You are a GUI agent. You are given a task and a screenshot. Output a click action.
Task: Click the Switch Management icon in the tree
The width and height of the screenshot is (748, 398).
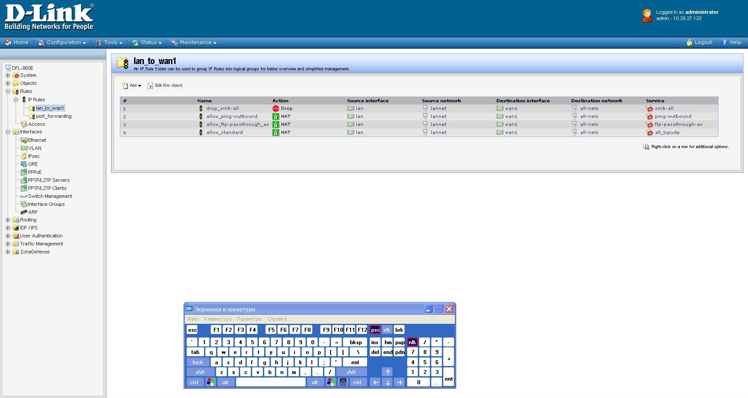point(24,196)
